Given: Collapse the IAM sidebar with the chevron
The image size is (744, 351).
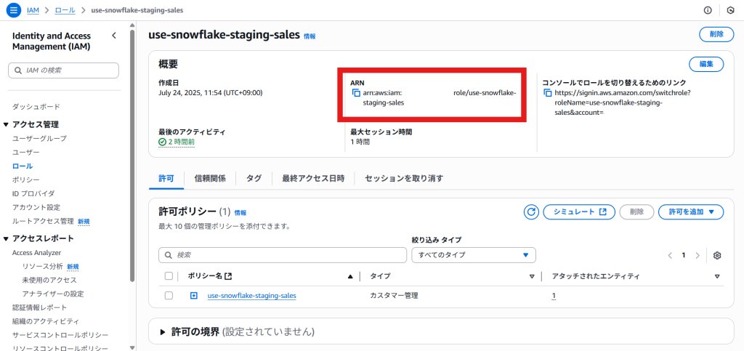Looking at the screenshot, I should pos(114,36).
